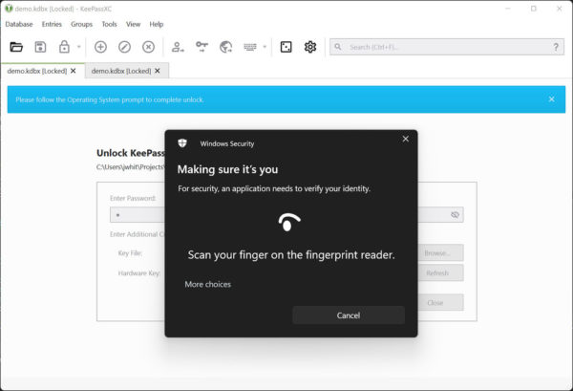This screenshot has height=391, width=573.
Task: Click the Copy URL globe icon
Action: click(225, 47)
